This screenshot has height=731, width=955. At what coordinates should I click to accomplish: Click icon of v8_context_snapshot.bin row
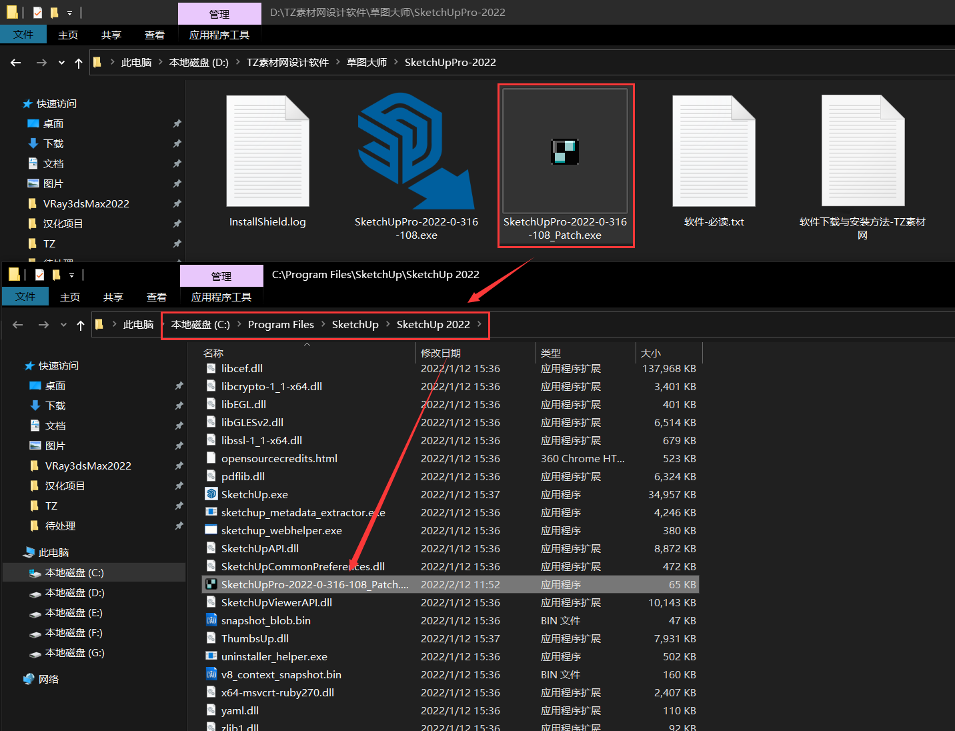point(211,674)
